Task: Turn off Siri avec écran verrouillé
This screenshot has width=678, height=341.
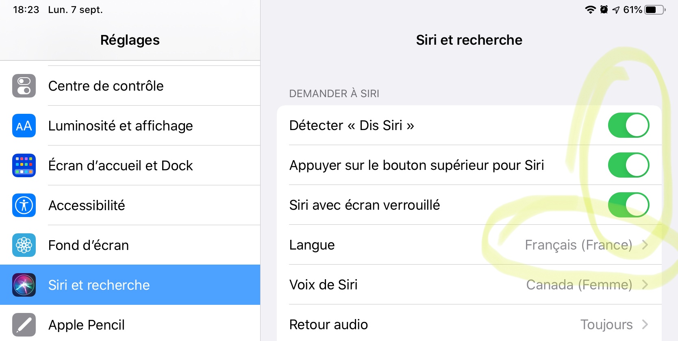Action: 628,205
